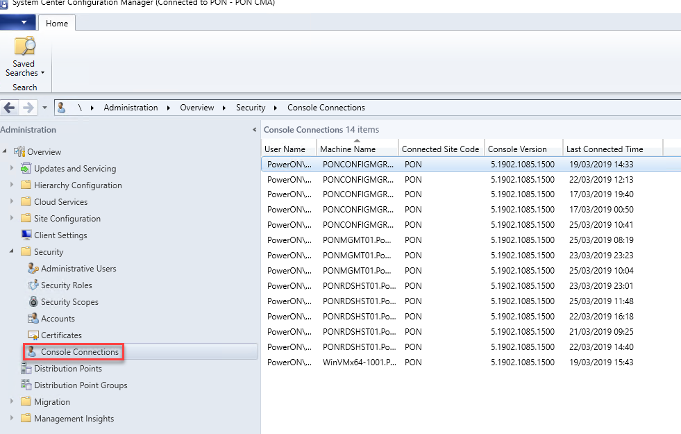Click the Distribution Point Groups icon
This screenshot has width=681, height=434.
26,385
